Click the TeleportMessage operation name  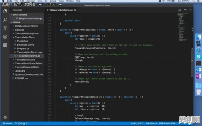81,30
